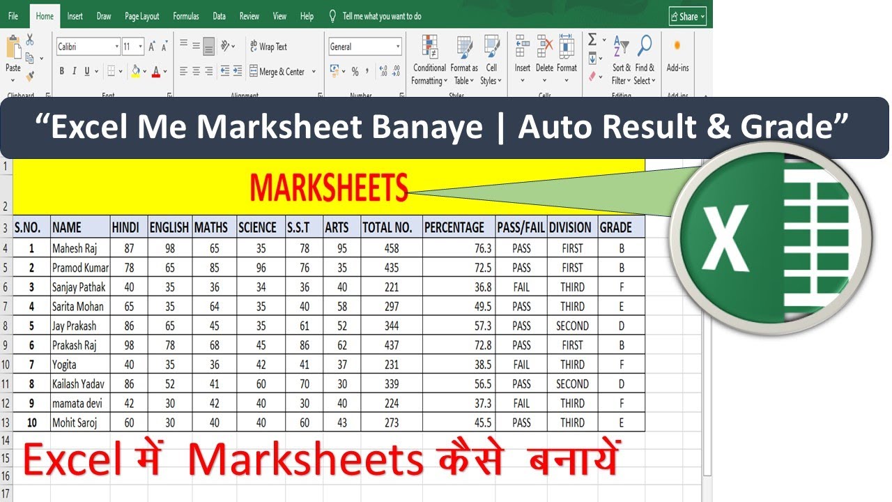This screenshot has width=892, height=502.
Task: Expand the Merge & Center arrow
Action: tap(314, 71)
